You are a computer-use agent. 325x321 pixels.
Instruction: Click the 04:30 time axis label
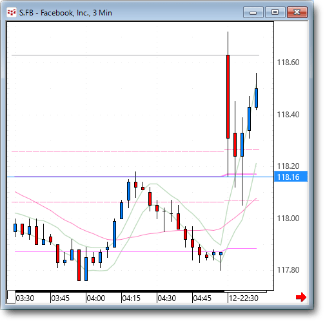167,298
